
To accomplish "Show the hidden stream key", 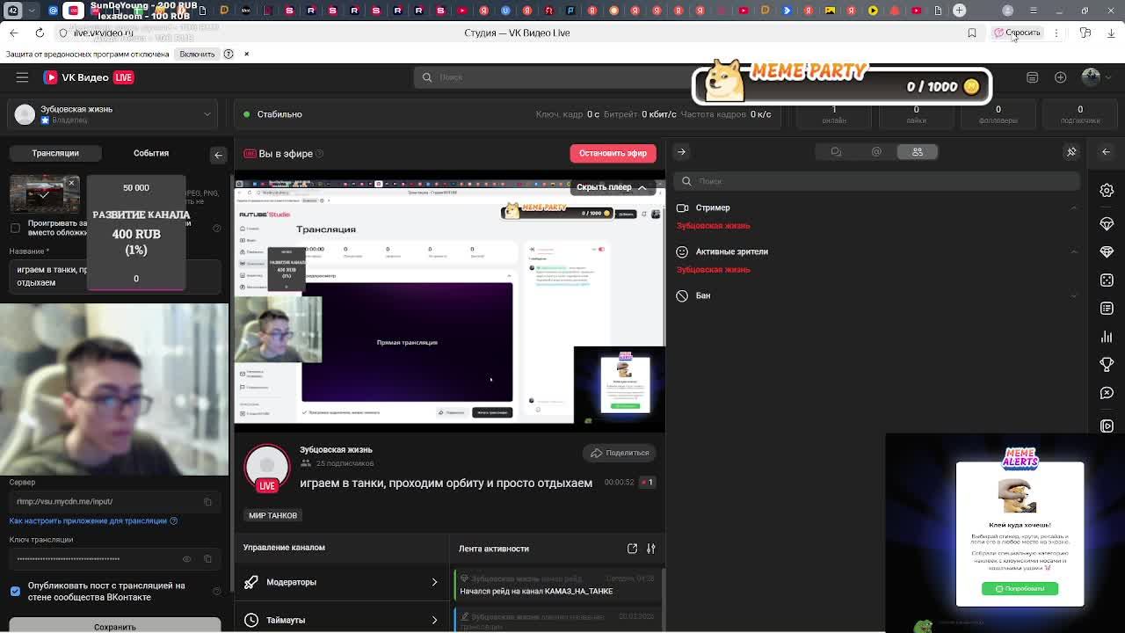I will click(x=186, y=559).
